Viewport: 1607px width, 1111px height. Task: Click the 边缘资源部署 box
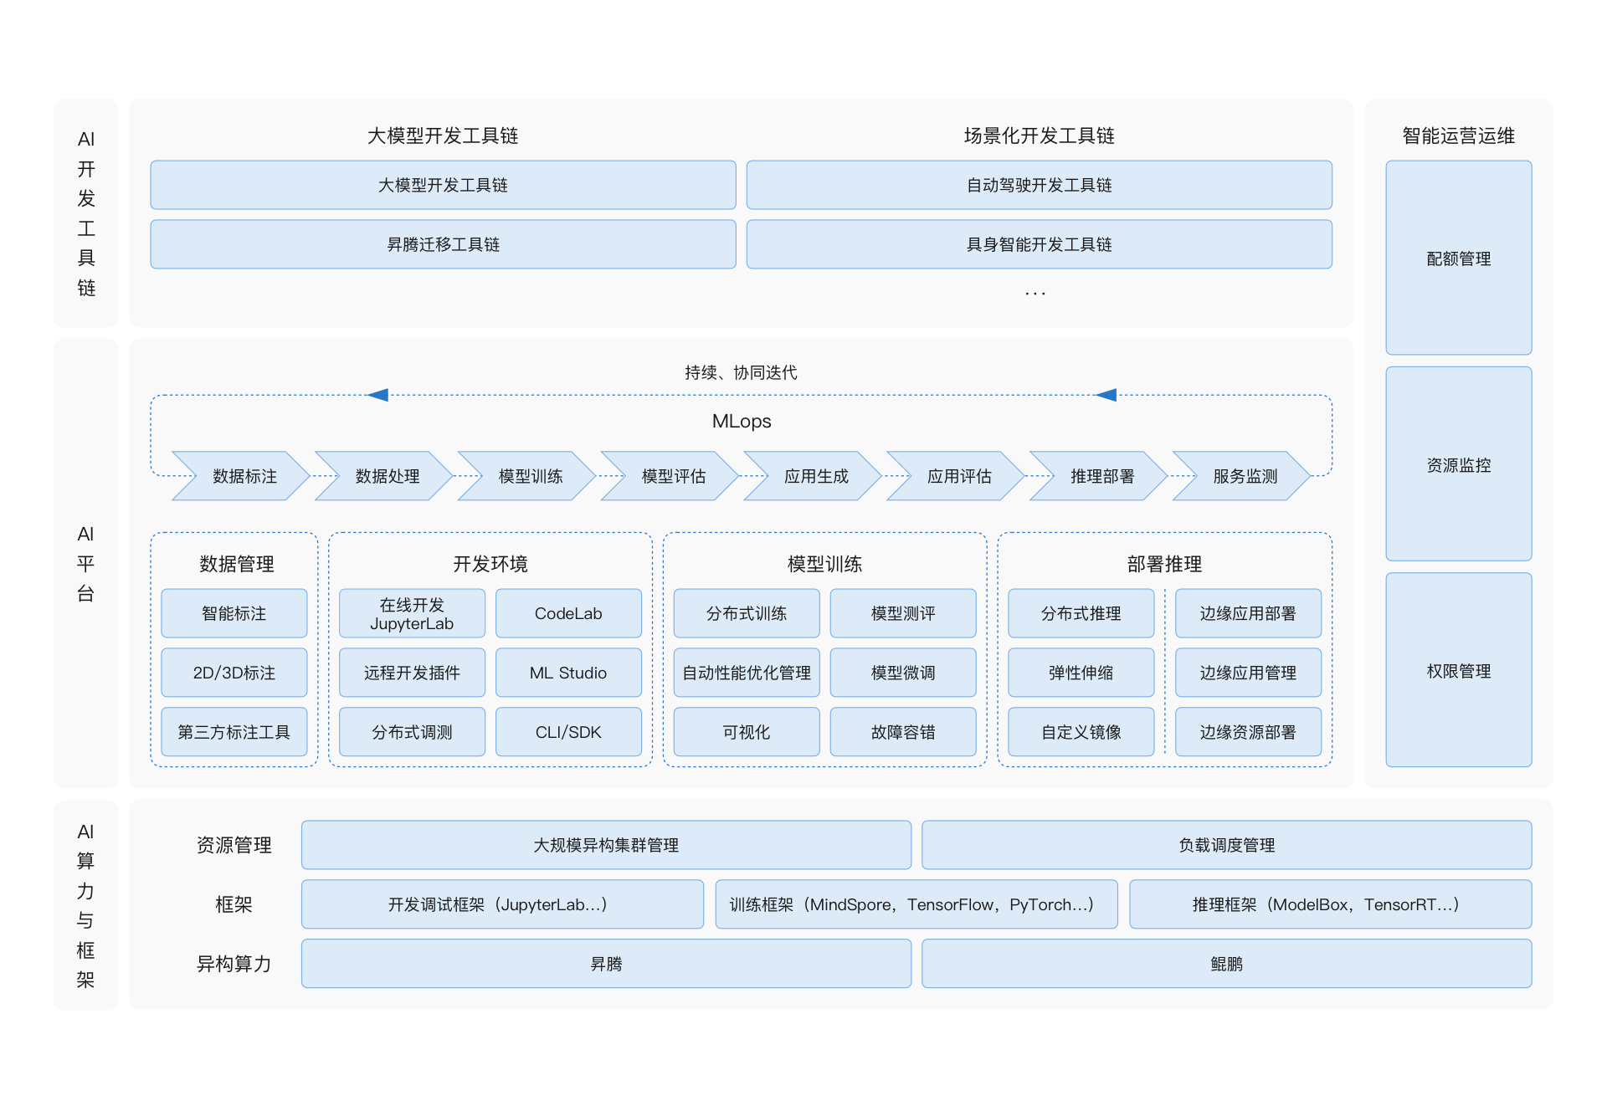[x=1247, y=732]
